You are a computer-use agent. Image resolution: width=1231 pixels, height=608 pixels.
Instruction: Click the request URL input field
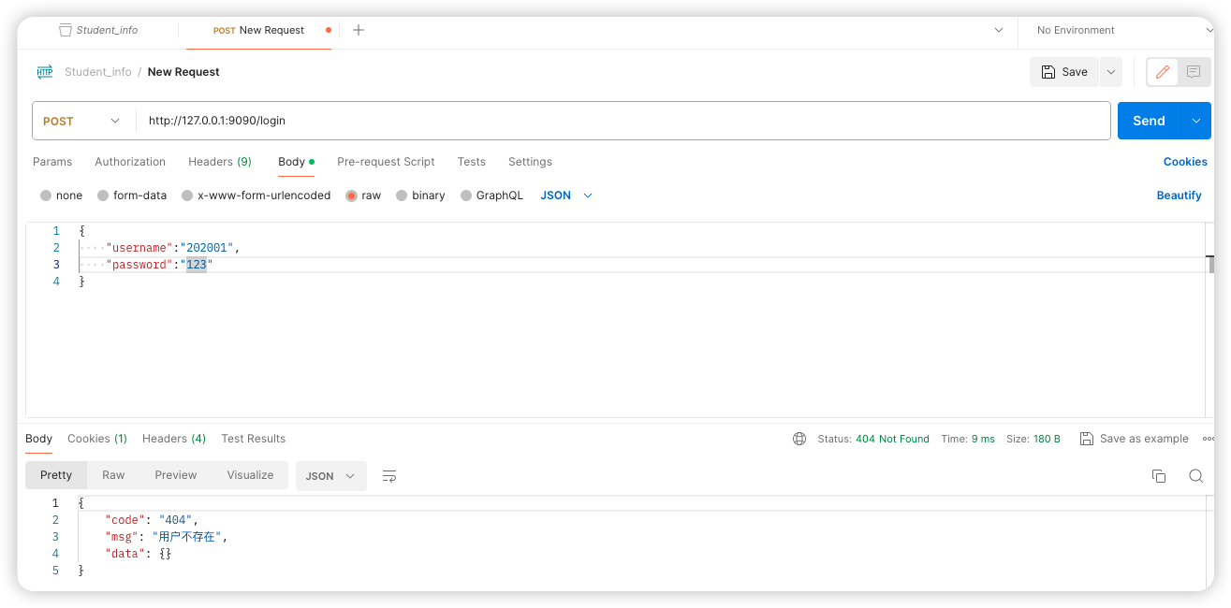618,121
